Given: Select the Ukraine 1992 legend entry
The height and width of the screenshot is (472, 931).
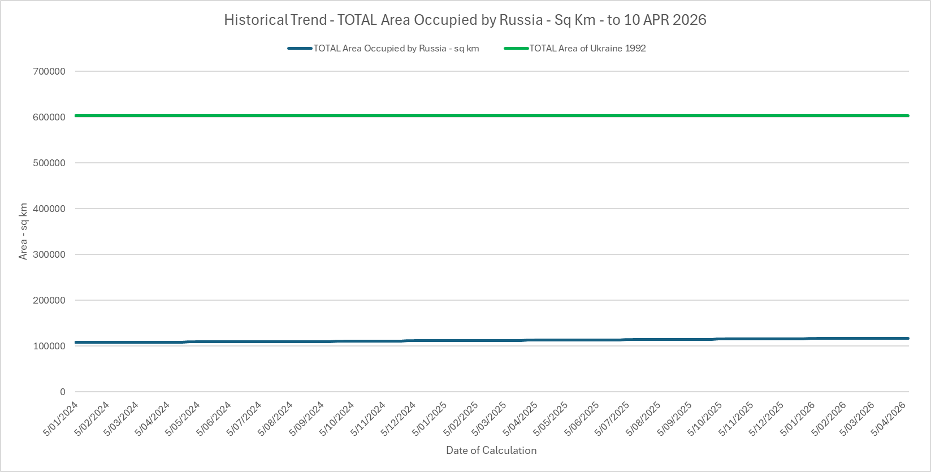Looking at the screenshot, I should [587, 49].
